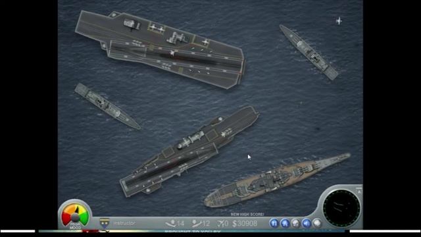Click the destroyer ship at left

107,106
